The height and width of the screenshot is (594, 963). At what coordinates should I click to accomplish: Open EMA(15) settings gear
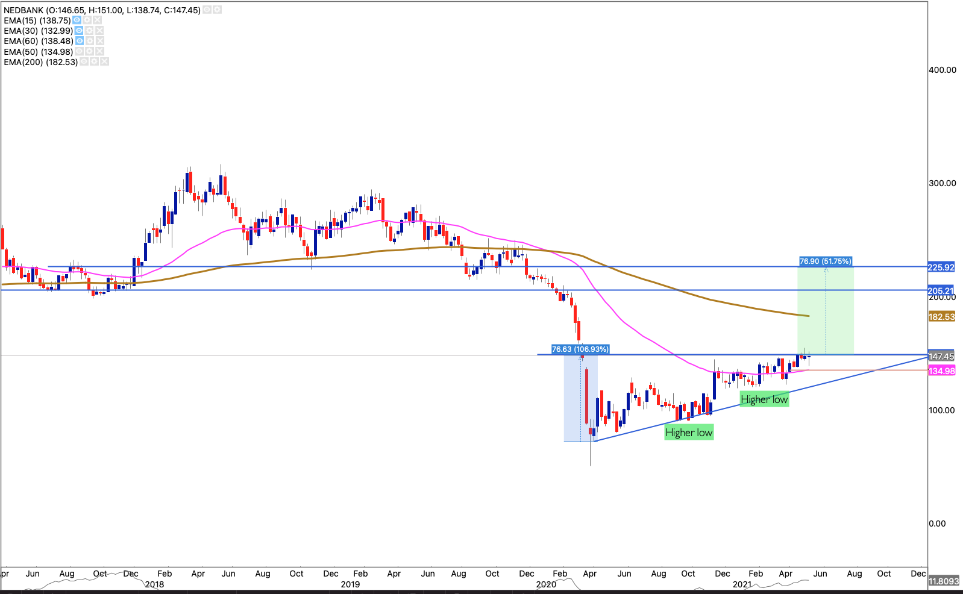87,20
